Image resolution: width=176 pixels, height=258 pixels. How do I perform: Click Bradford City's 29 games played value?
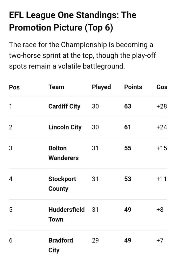point(95,240)
